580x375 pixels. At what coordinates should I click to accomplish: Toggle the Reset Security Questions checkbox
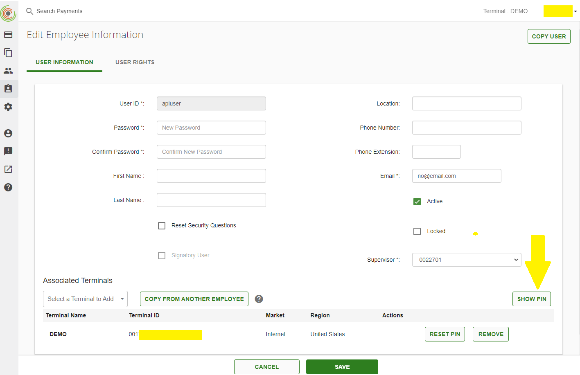(x=162, y=226)
